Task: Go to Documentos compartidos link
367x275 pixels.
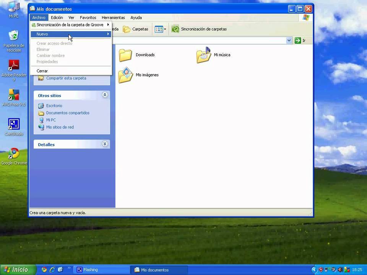Action: coord(68,113)
